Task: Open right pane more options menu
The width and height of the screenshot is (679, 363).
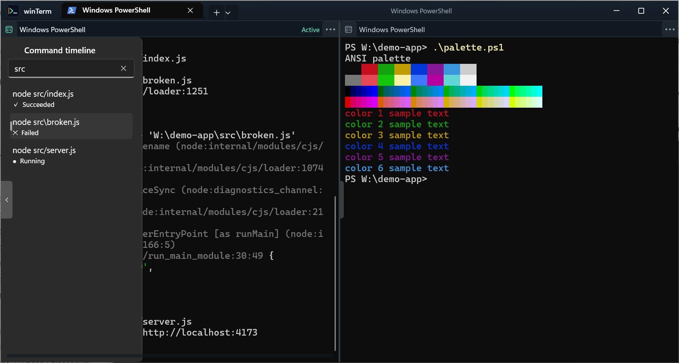Action: pos(670,29)
